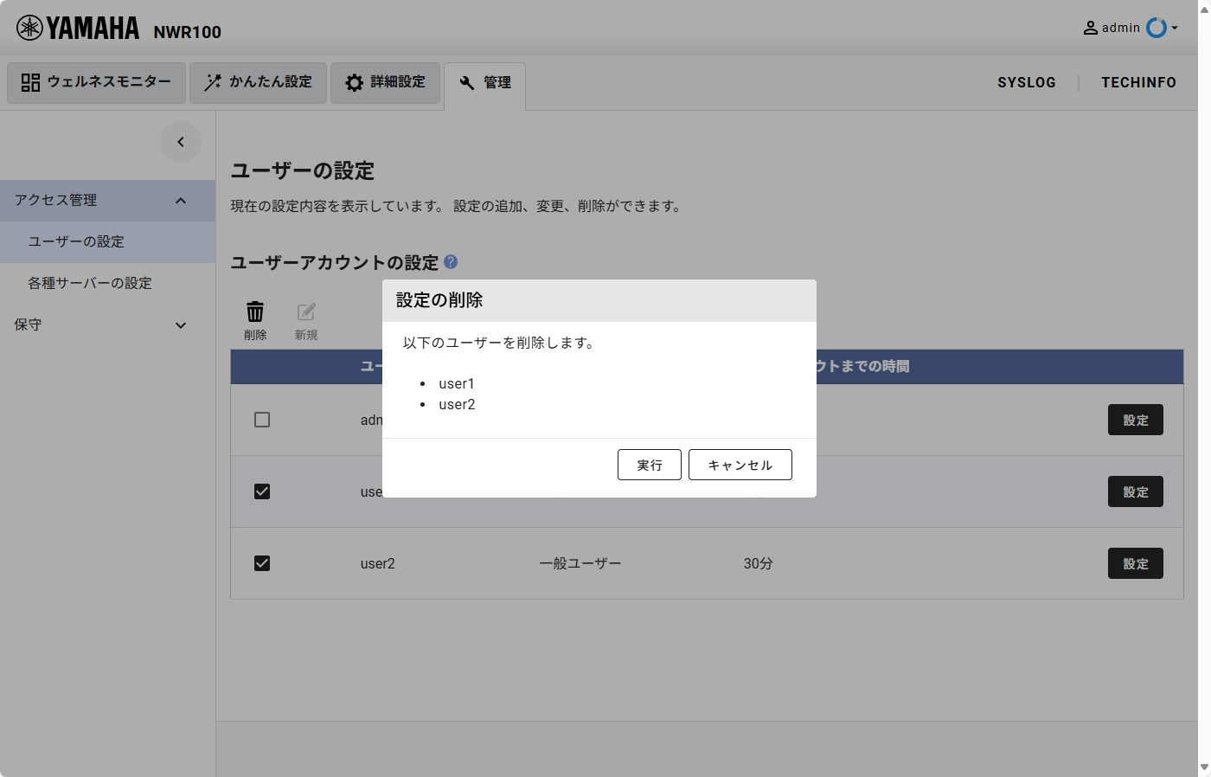Screen dimensions: 1211x777
Task: Open help for ユーザーアカウントの設定
Action: pos(451,262)
